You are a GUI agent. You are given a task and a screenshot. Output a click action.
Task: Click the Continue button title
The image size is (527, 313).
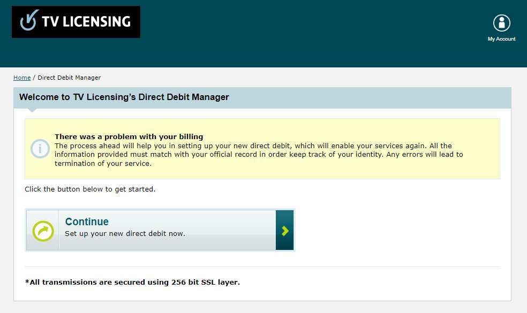point(87,222)
